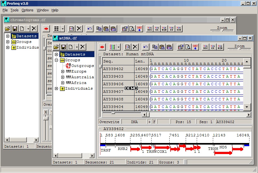This screenshot has width=258, height=173.
Task: Click the magnifier find icon in mtDNA toolbar
Action: click(188, 47)
